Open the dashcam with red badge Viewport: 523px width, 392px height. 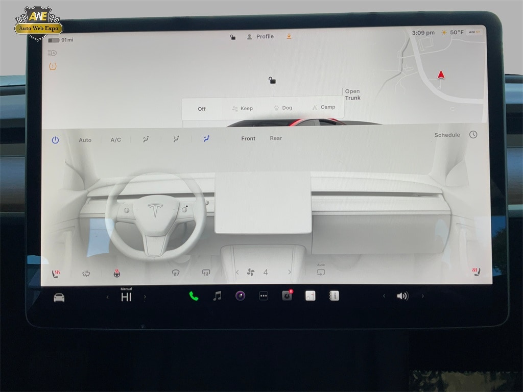[287, 296]
